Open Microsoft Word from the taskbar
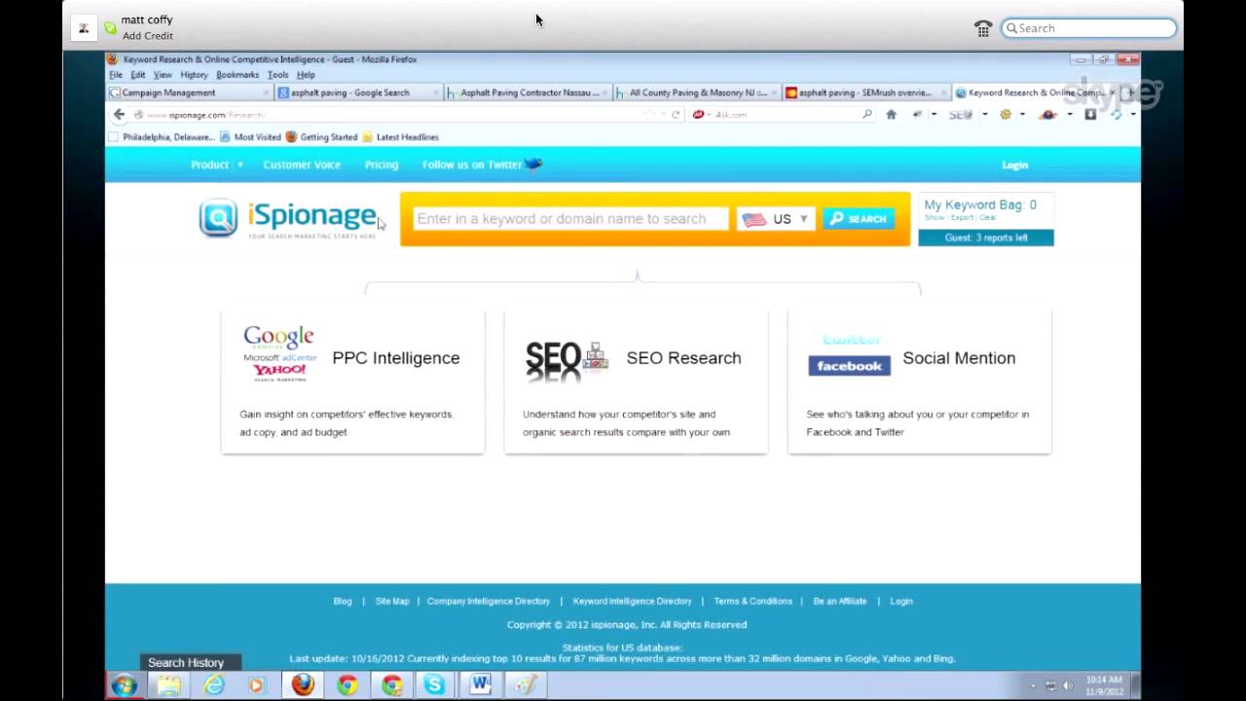The width and height of the screenshot is (1246, 701). (480, 685)
